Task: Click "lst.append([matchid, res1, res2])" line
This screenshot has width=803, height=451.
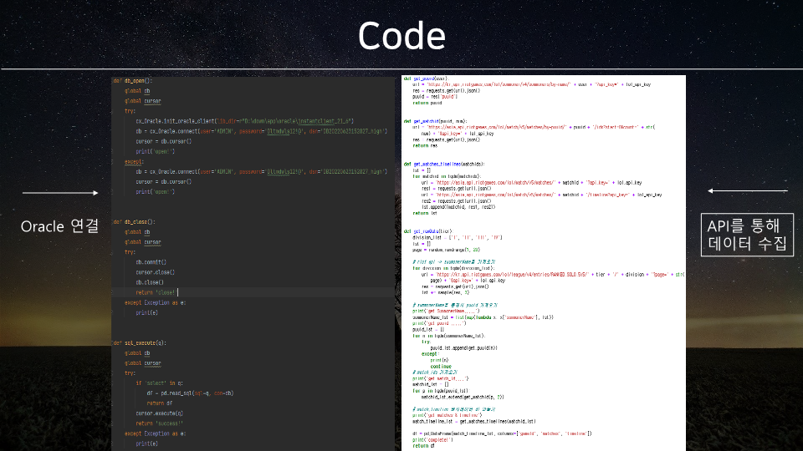Action: point(458,207)
